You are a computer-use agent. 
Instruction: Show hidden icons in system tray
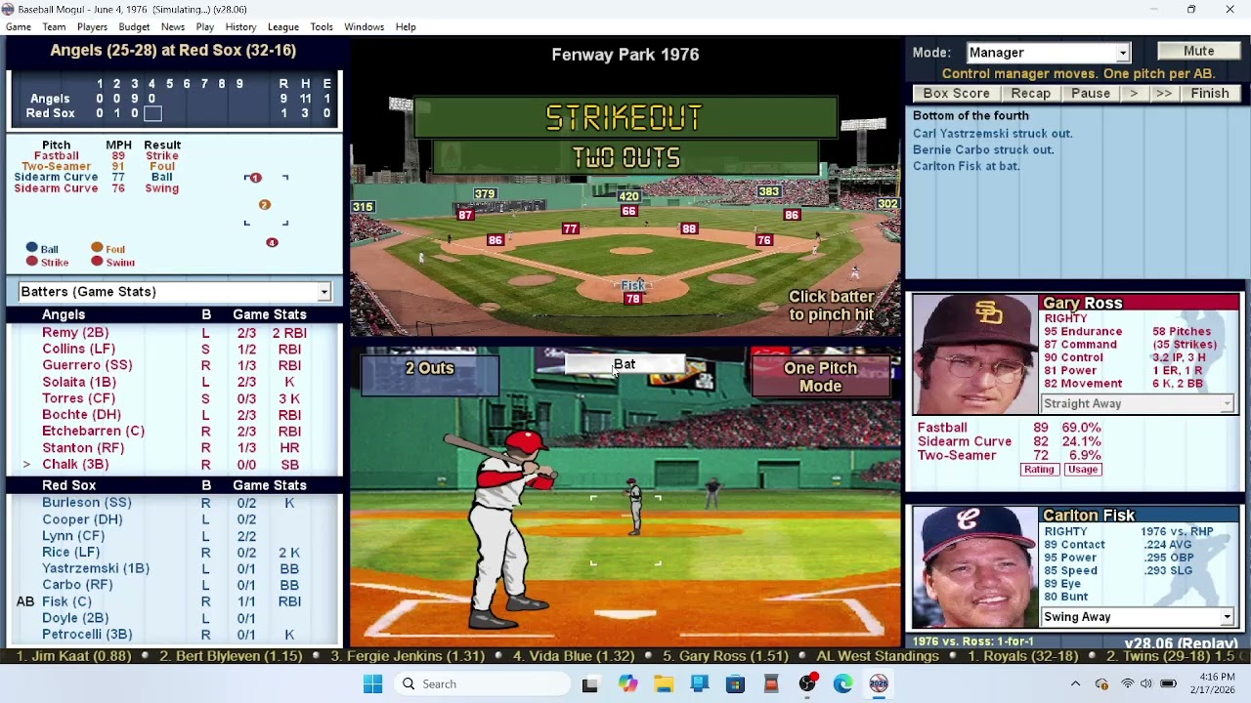coord(1075,684)
